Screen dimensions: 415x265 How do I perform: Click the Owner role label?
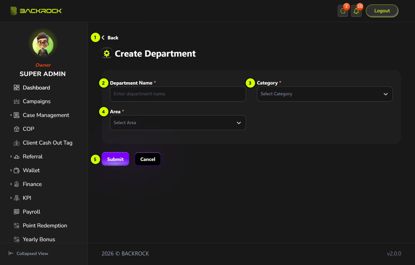tap(43, 65)
